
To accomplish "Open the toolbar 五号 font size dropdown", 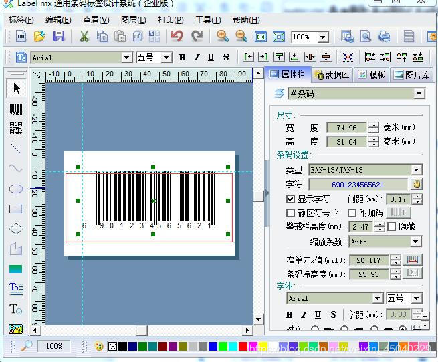I will (167, 58).
